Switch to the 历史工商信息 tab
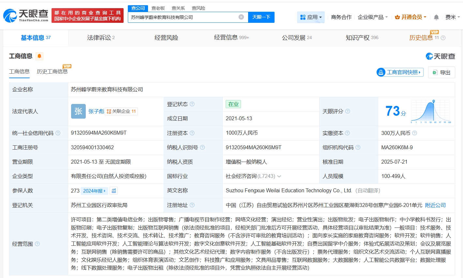 (52, 71)
